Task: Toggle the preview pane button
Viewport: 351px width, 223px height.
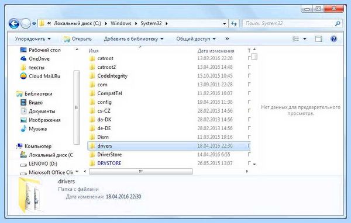Action: coord(319,39)
